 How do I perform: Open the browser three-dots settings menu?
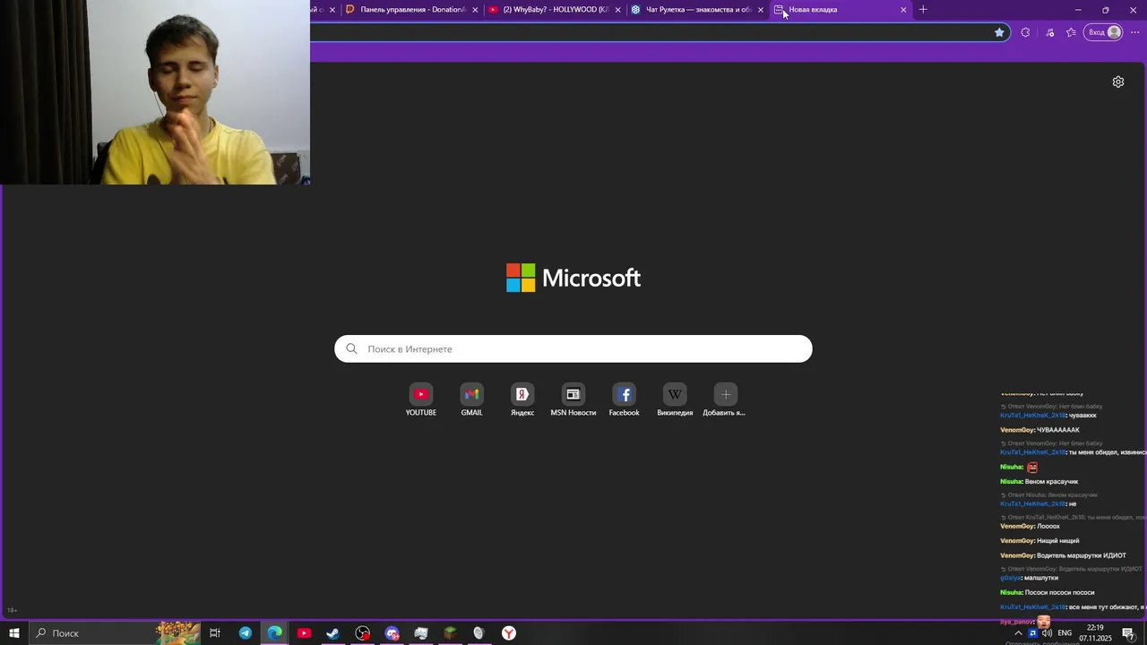(1134, 32)
